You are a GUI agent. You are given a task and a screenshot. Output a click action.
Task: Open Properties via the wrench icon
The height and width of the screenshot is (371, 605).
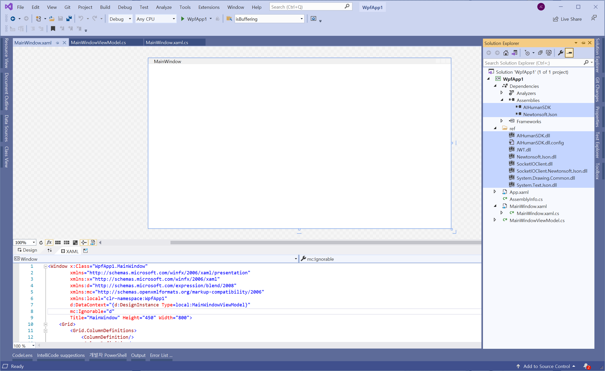pos(560,53)
